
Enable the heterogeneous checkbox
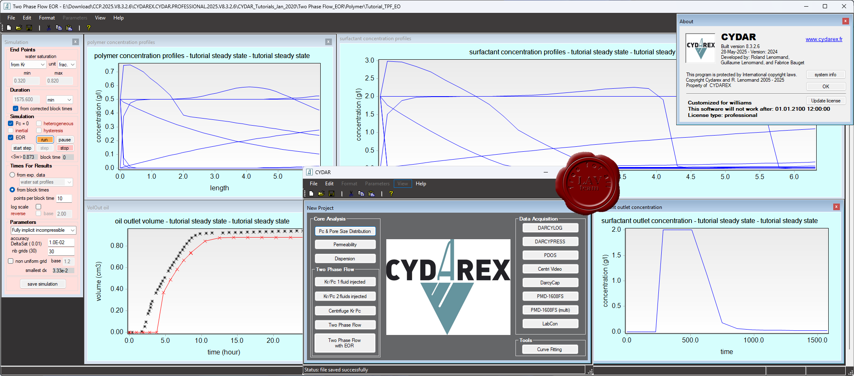39,124
